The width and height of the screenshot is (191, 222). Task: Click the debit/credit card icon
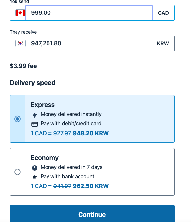pos(35,124)
